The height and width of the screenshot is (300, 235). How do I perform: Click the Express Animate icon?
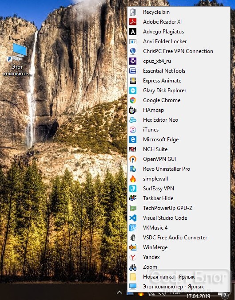(133, 81)
